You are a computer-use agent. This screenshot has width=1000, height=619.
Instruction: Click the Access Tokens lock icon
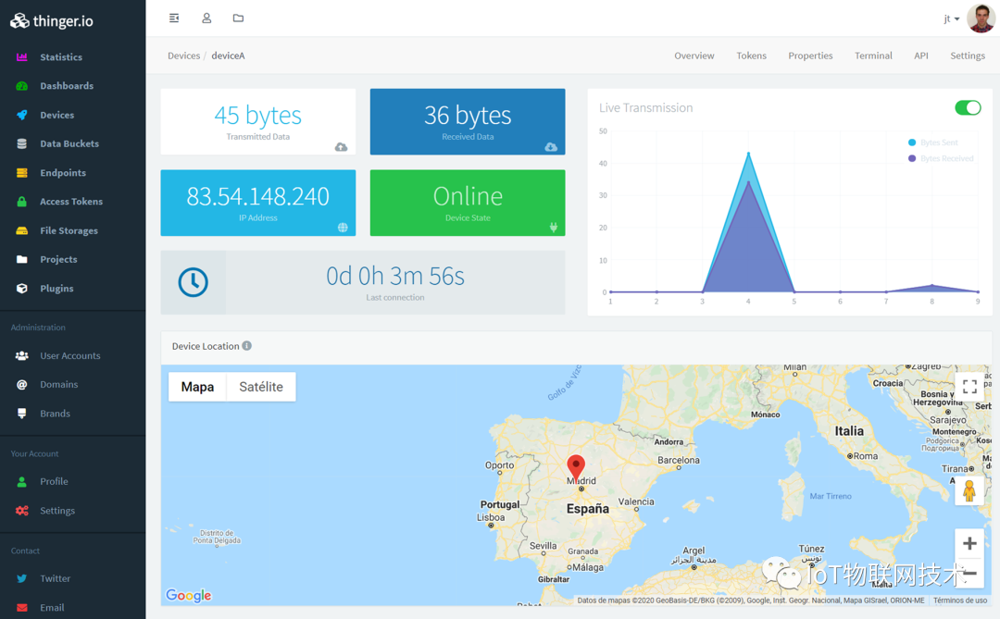point(21,202)
